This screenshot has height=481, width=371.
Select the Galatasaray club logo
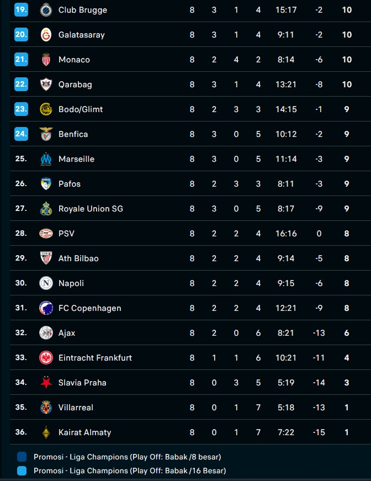[46, 34]
